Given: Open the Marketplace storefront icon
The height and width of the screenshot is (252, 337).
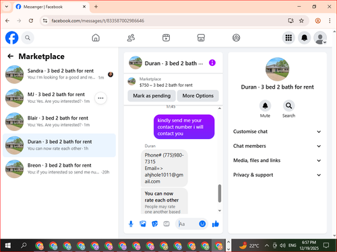Looking at the screenshot, I should click(201, 38).
